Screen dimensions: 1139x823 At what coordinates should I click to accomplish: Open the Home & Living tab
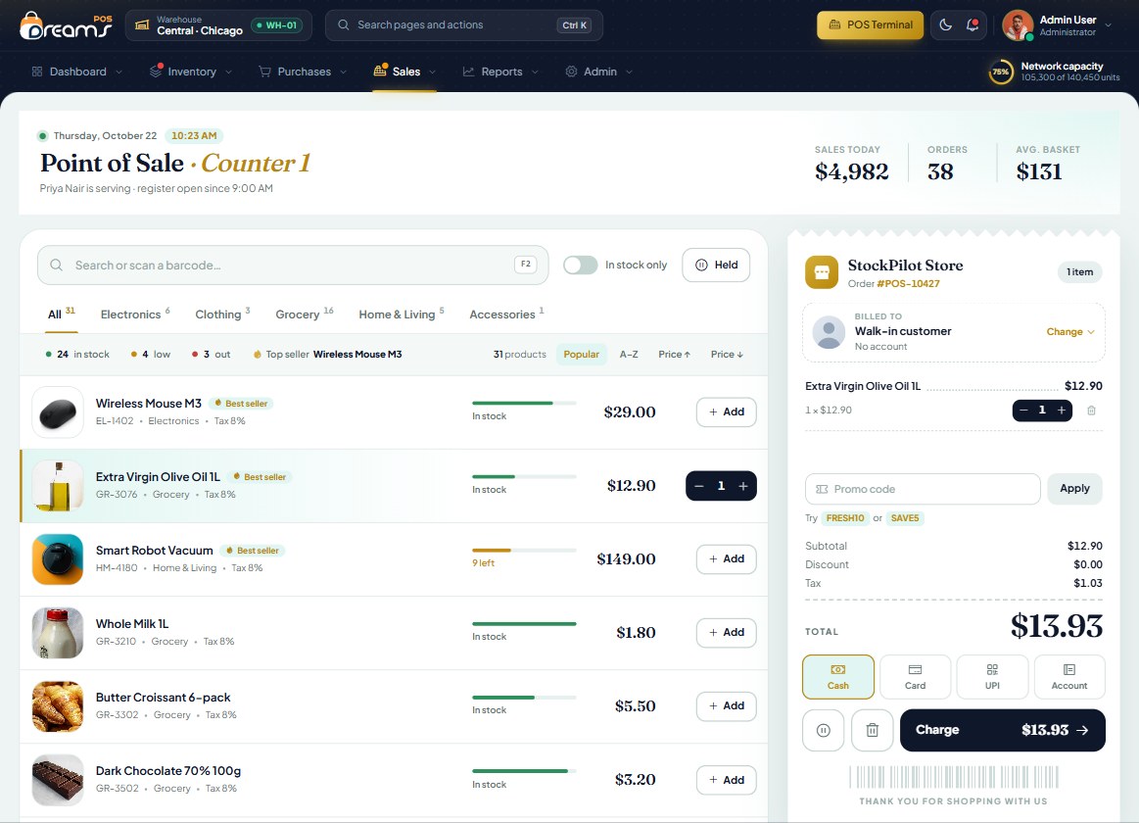[401, 314]
